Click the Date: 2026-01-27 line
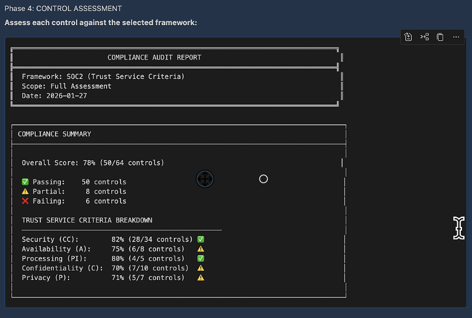The width and height of the screenshot is (472, 318). click(54, 96)
